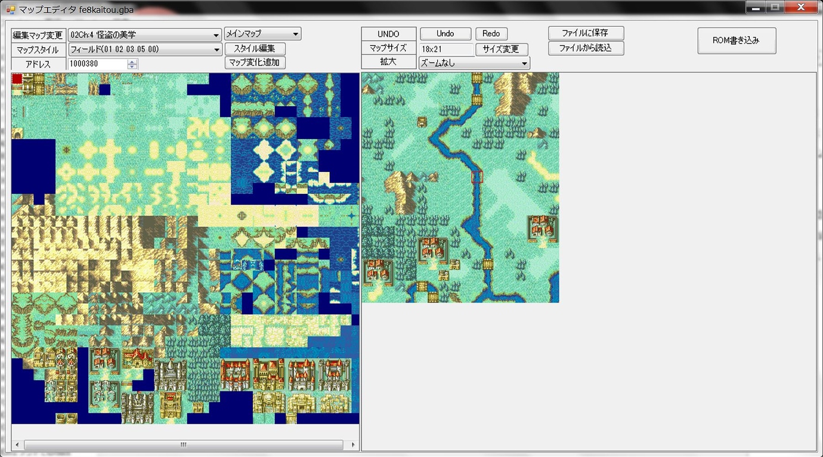Write changes with ROM書き込み
Image resolution: width=823 pixels, height=457 pixels.
tap(737, 40)
